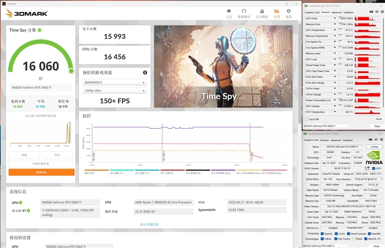Click the GPU Clock sensor red graph
Image resolution: width=385 pixels, height=248 pixels.
click(367, 18)
